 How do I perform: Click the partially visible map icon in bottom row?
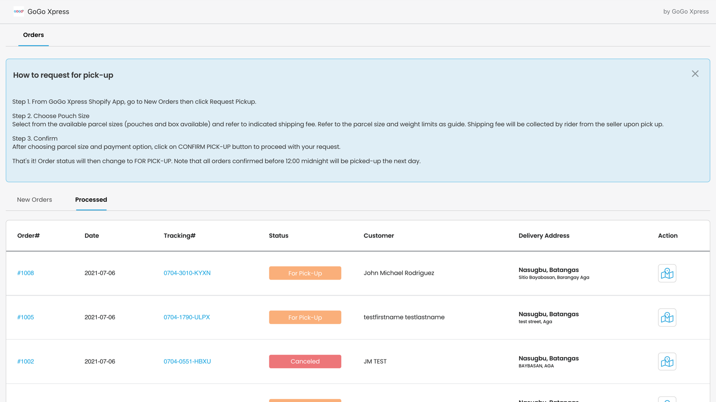(667, 399)
